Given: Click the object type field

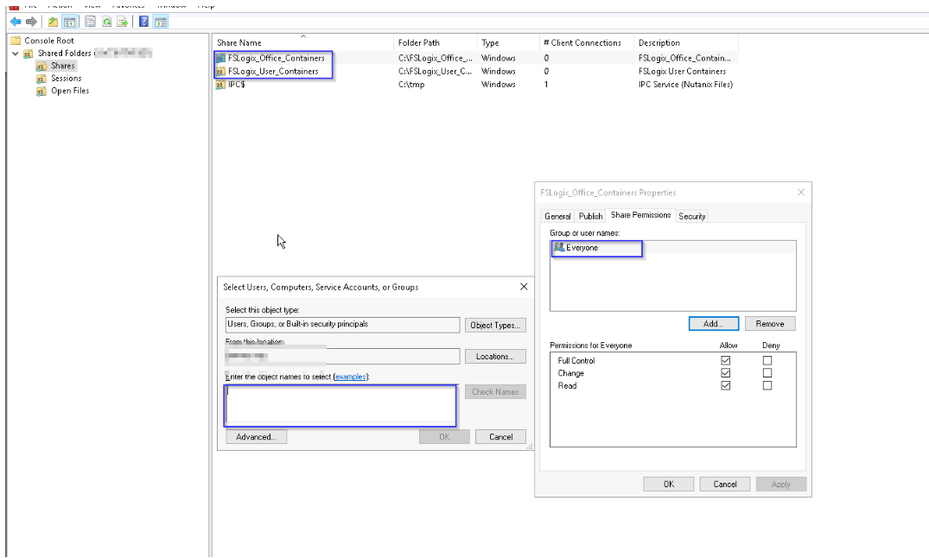Looking at the screenshot, I should [342, 325].
